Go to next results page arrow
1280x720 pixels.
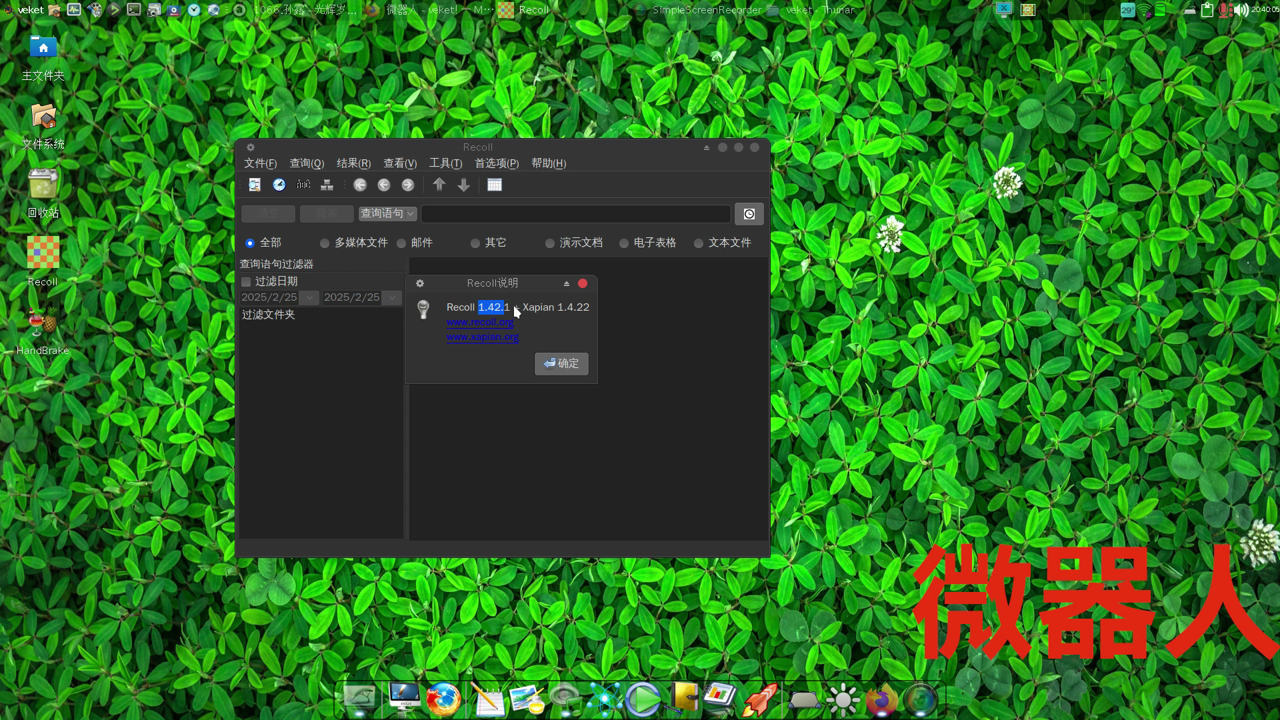(x=408, y=185)
